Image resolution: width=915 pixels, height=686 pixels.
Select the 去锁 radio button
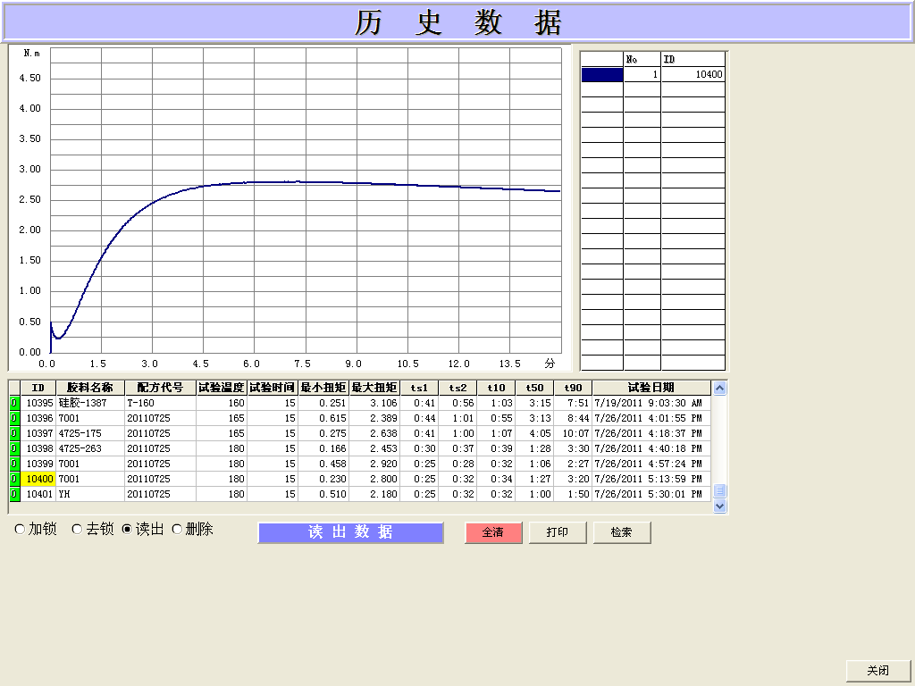click(x=77, y=530)
